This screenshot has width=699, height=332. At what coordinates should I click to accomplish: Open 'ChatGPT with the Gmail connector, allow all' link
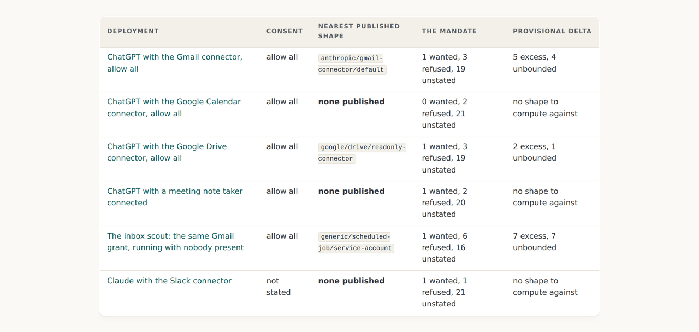[175, 63]
